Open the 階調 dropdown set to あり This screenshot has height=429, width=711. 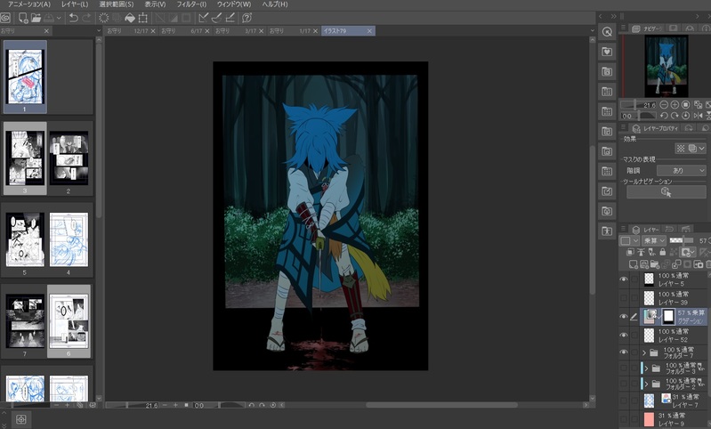(681, 170)
